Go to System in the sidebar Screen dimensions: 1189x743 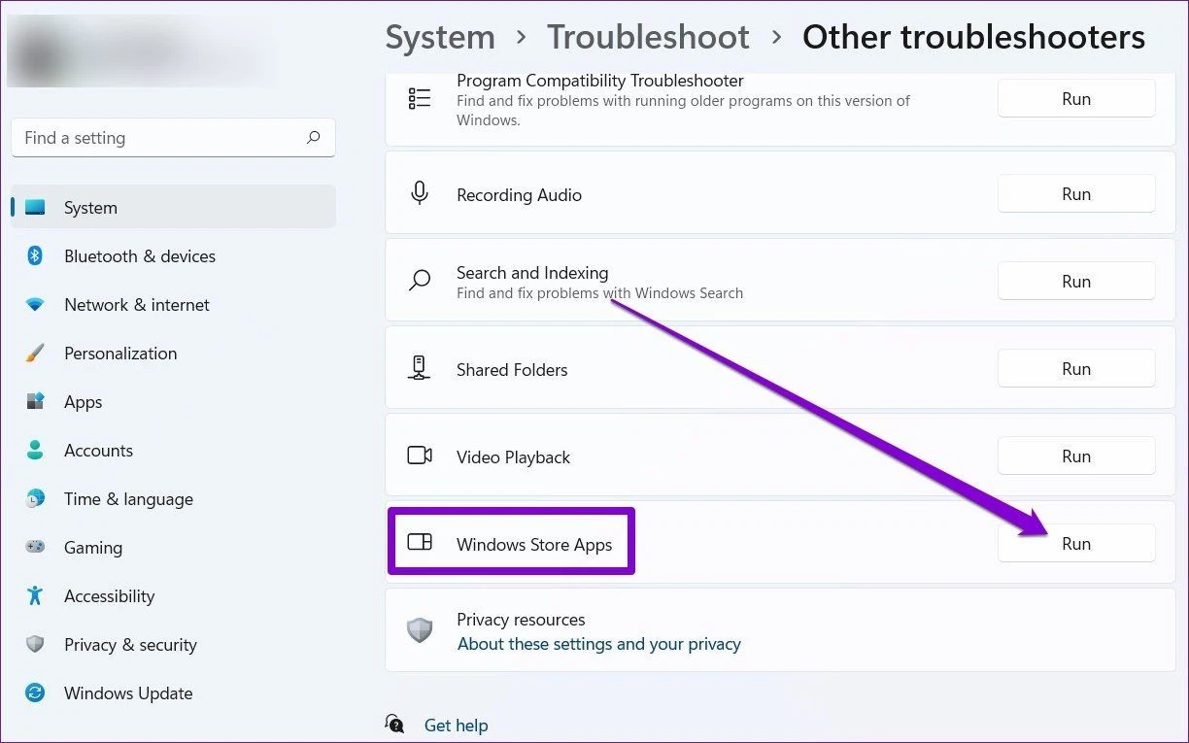[90, 208]
